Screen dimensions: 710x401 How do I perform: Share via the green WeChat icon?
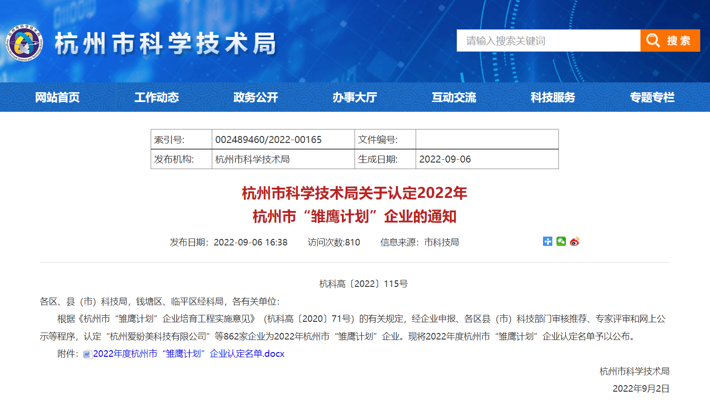561,241
